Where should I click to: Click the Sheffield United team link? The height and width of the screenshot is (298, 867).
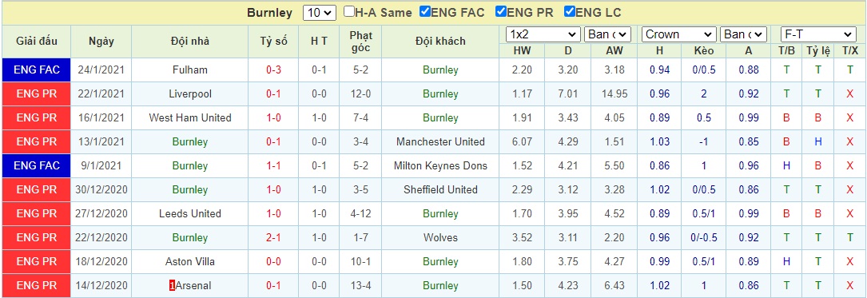[440, 189]
